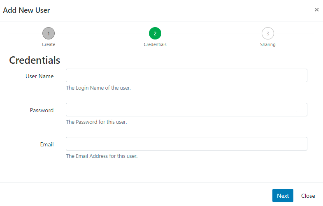Click the Login Name help text
323x206 pixels.
pos(98,88)
